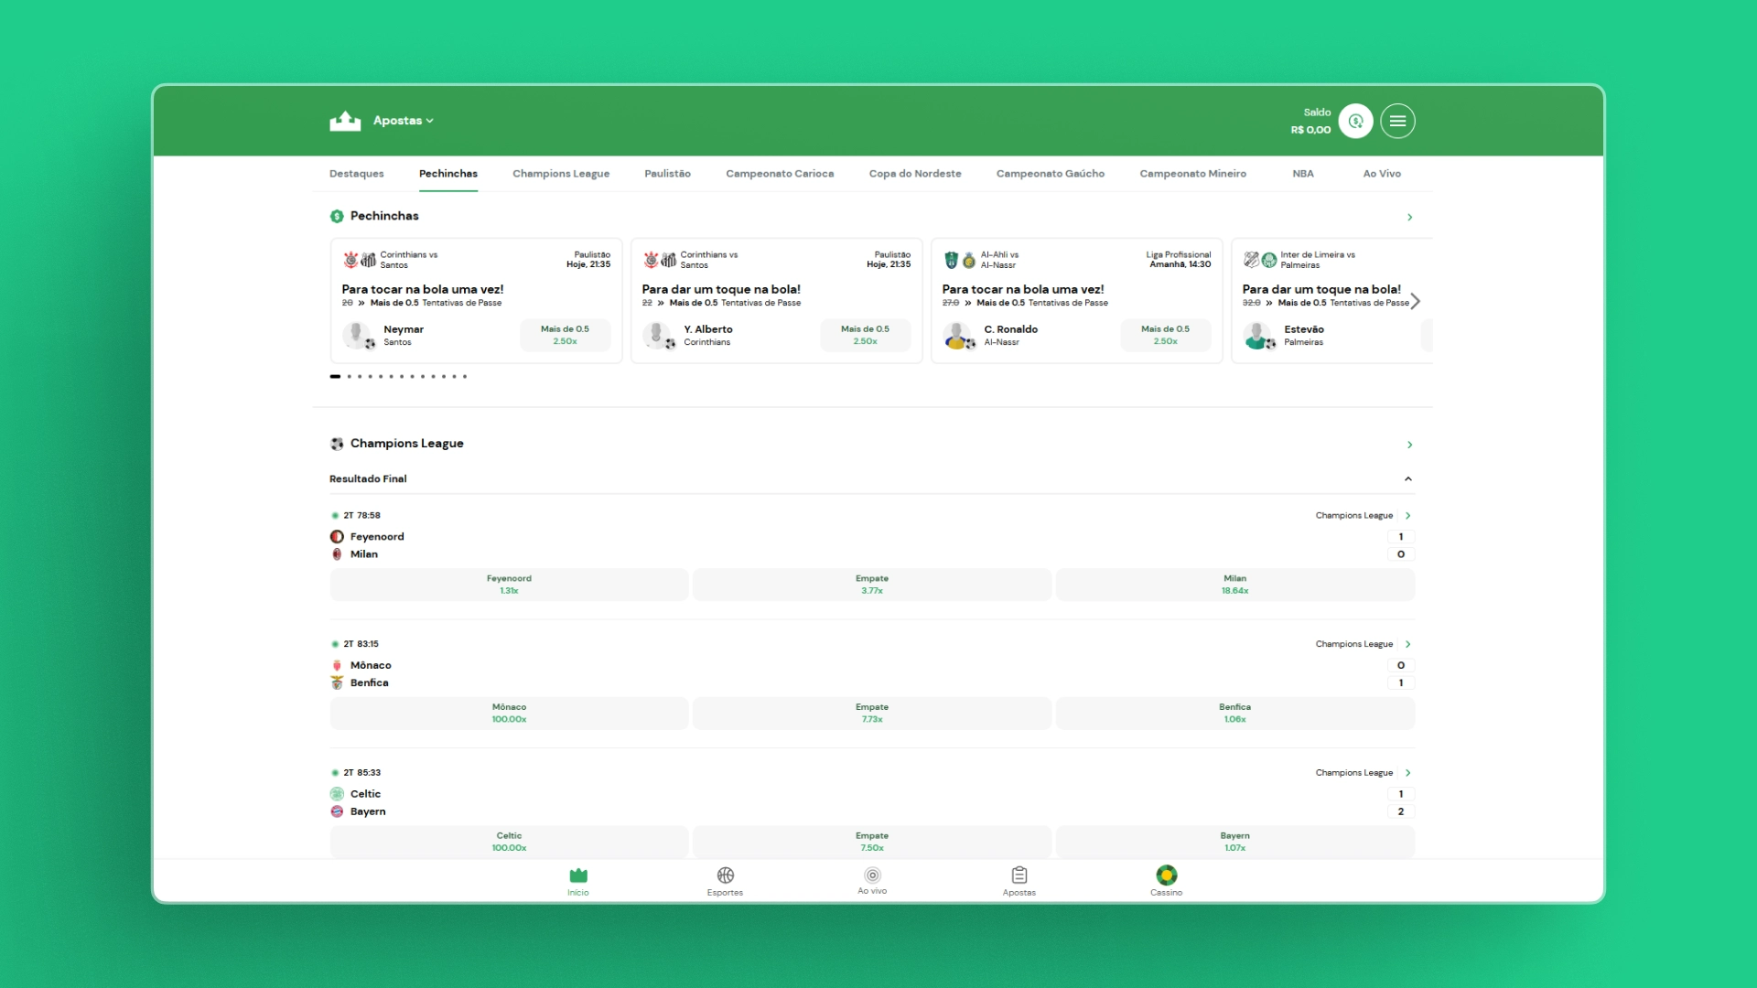Switch to the Destaques tab
This screenshot has height=988, width=1757.
pos(357,174)
